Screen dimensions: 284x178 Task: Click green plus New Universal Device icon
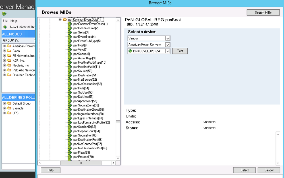(5, 27)
